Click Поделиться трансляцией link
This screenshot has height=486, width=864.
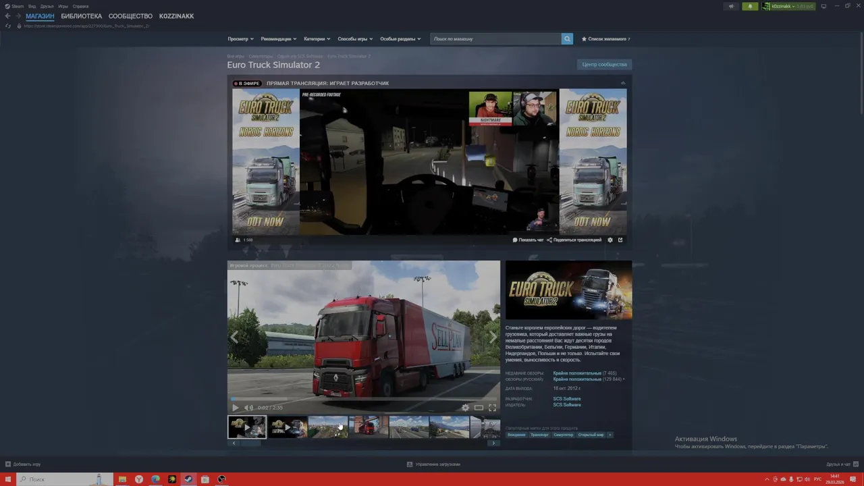[574, 240]
